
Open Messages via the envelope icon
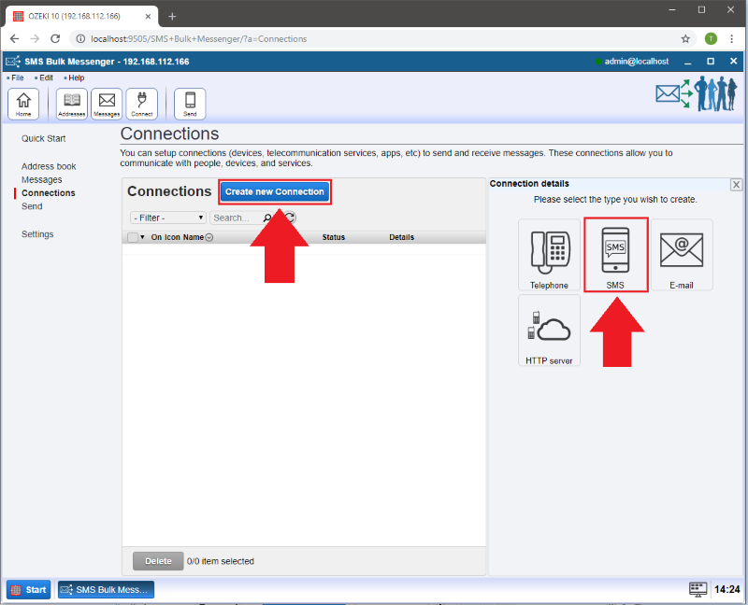(x=107, y=104)
